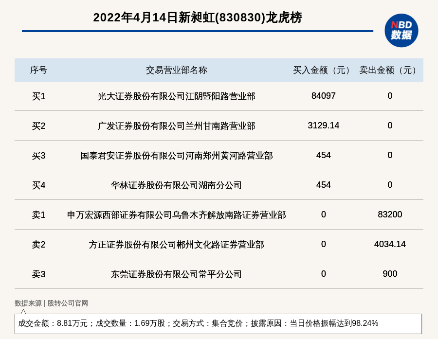Click the NBD数据 logo badge
This screenshot has width=438, height=339.
tap(401, 31)
